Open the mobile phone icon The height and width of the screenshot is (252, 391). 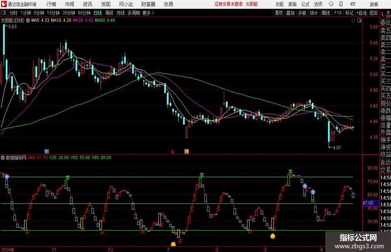tap(341, 4)
